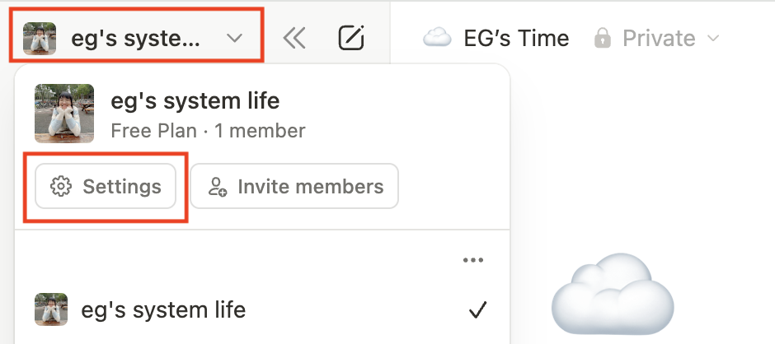Click the Invite members button

click(x=294, y=187)
